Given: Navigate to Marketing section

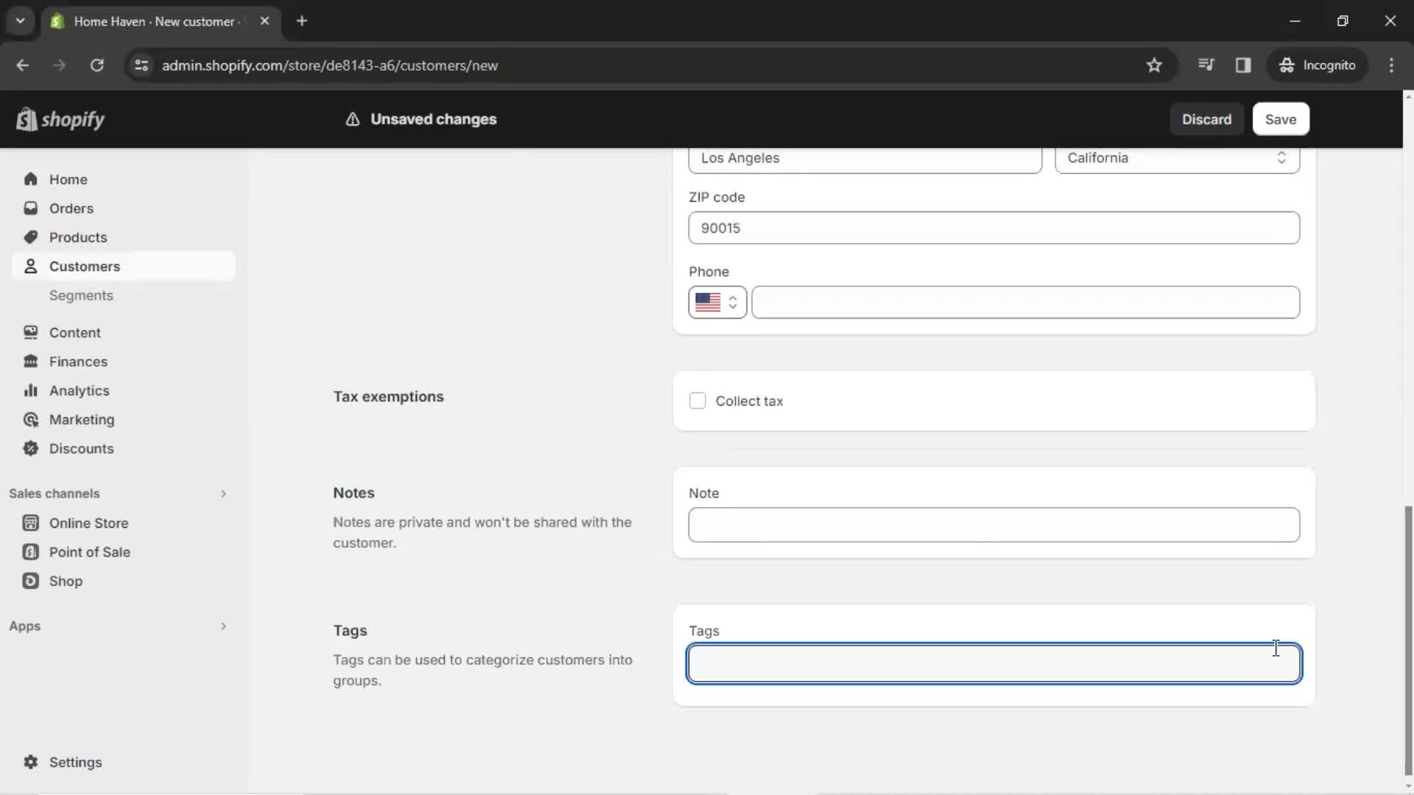Looking at the screenshot, I should pos(82,418).
